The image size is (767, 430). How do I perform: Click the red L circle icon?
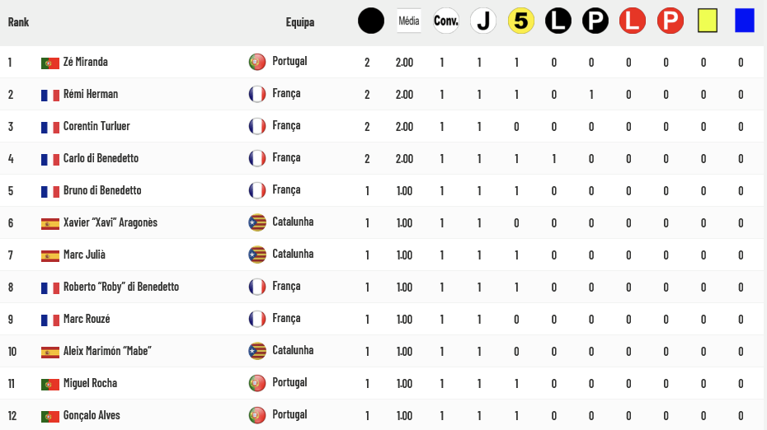(633, 21)
